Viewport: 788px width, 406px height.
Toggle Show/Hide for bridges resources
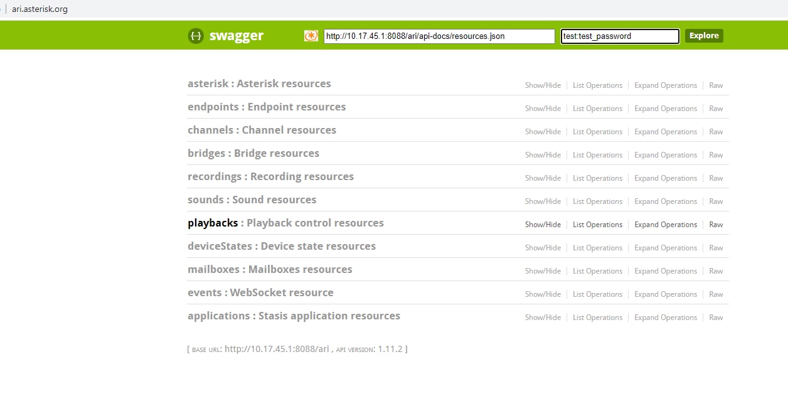click(543, 155)
